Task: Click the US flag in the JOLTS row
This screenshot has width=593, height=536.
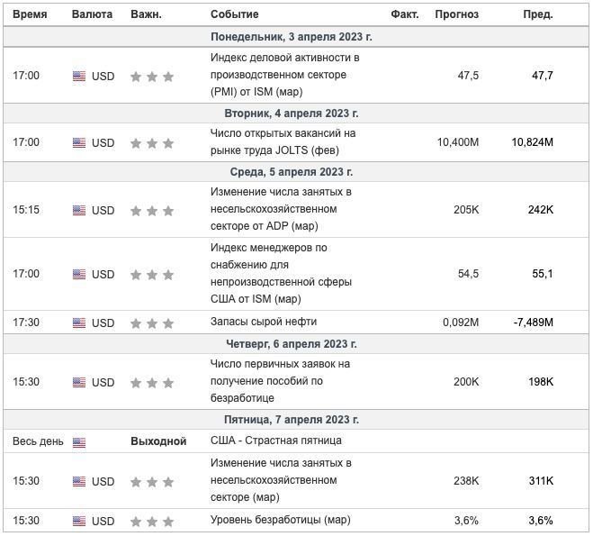Action: [79, 143]
